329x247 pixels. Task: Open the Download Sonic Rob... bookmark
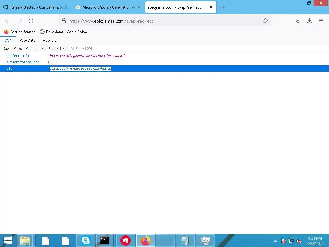[x=63, y=32]
